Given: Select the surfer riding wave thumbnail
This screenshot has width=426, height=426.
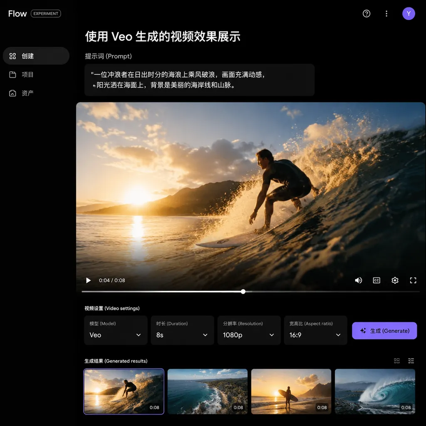Looking at the screenshot, I should (x=124, y=391).
